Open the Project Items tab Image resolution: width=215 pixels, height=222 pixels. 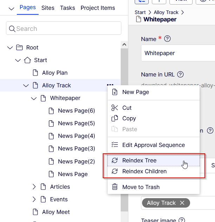click(98, 8)
